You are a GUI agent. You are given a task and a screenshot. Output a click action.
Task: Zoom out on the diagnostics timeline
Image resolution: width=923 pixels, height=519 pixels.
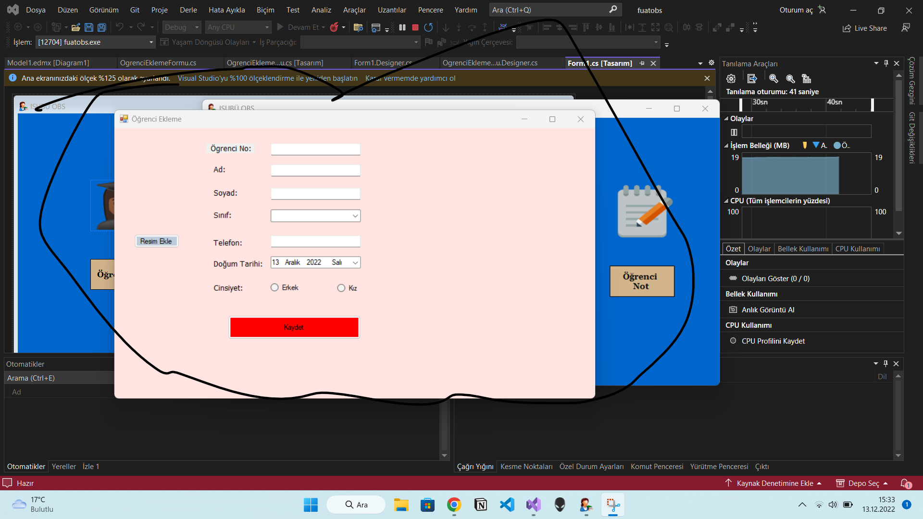click(790, 78)
